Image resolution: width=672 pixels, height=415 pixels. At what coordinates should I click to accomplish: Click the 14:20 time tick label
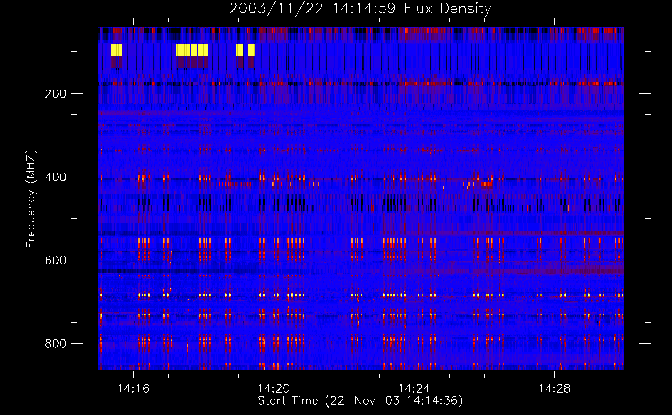tap(274, 389)
